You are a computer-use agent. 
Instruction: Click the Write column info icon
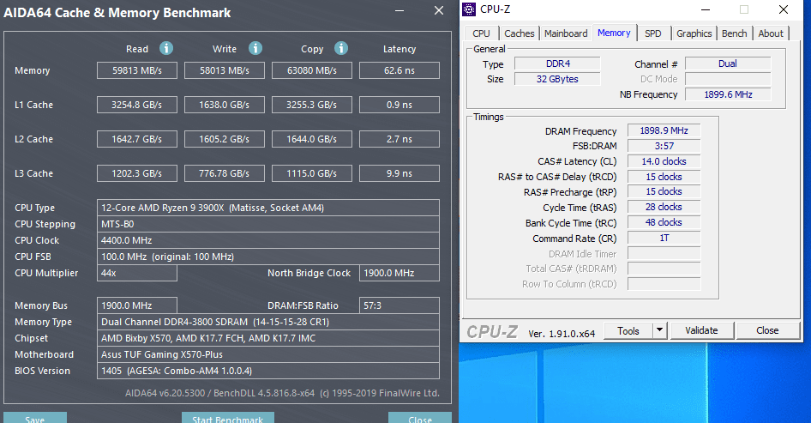coord(255,48)
